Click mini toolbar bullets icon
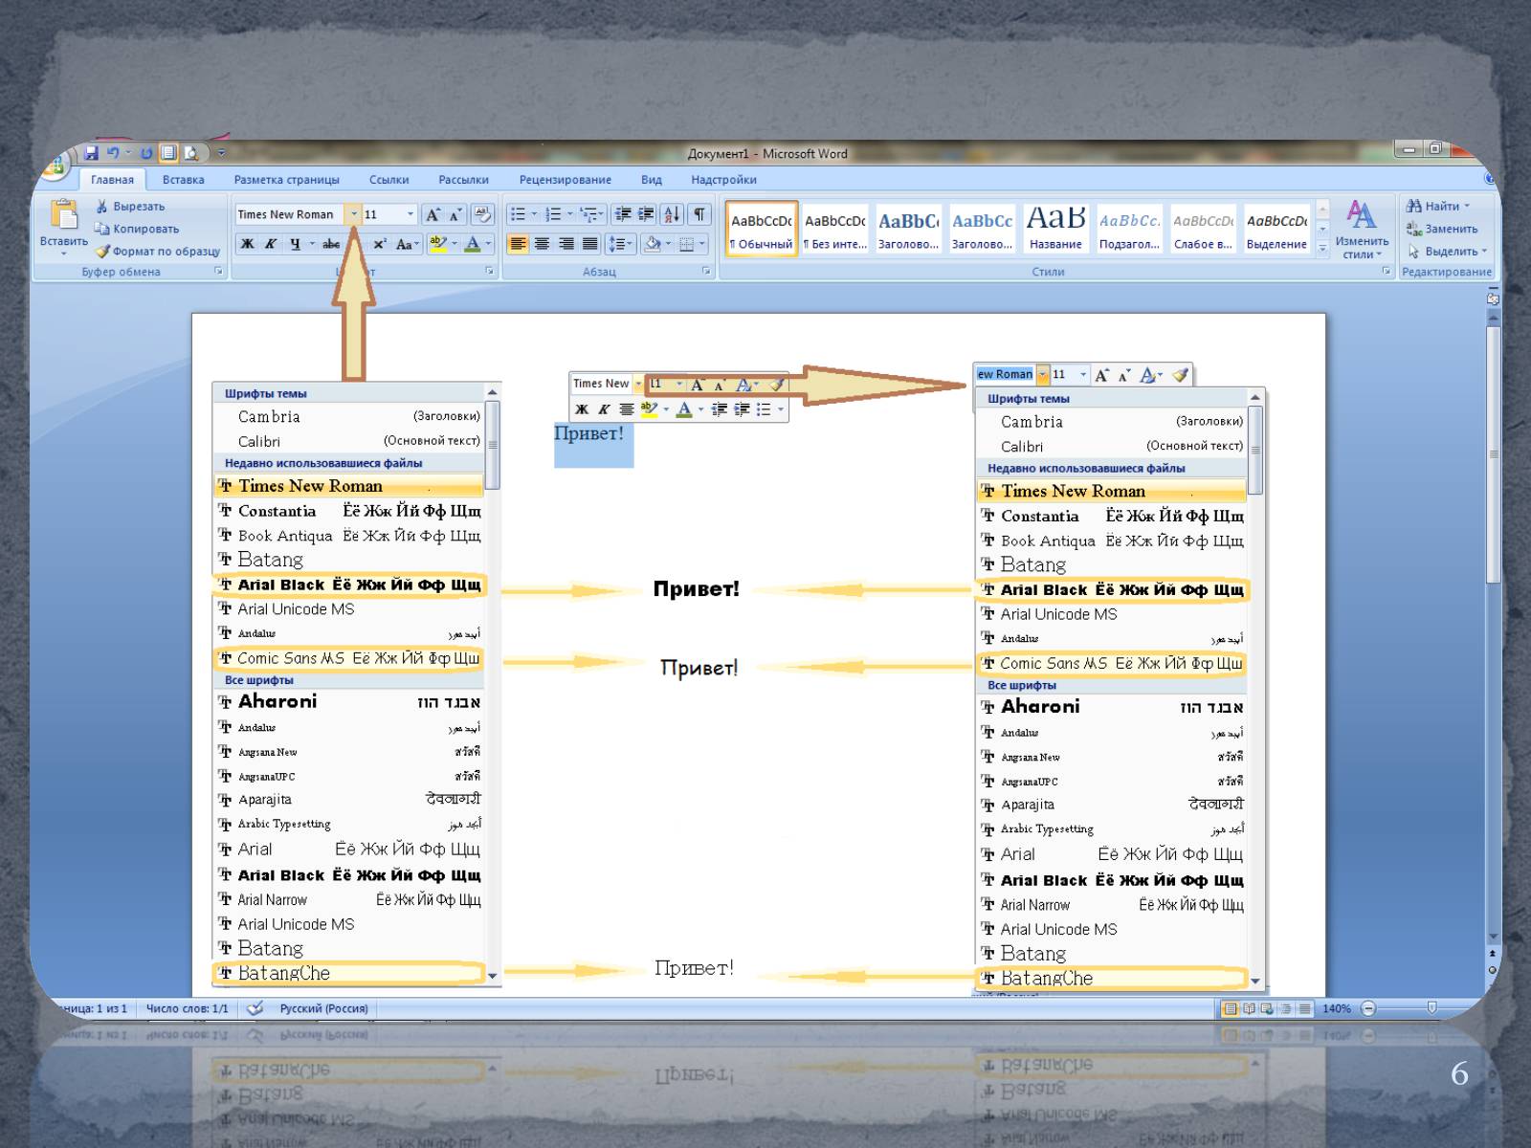Screen dimensions: 1531x1148 (764, 409)
